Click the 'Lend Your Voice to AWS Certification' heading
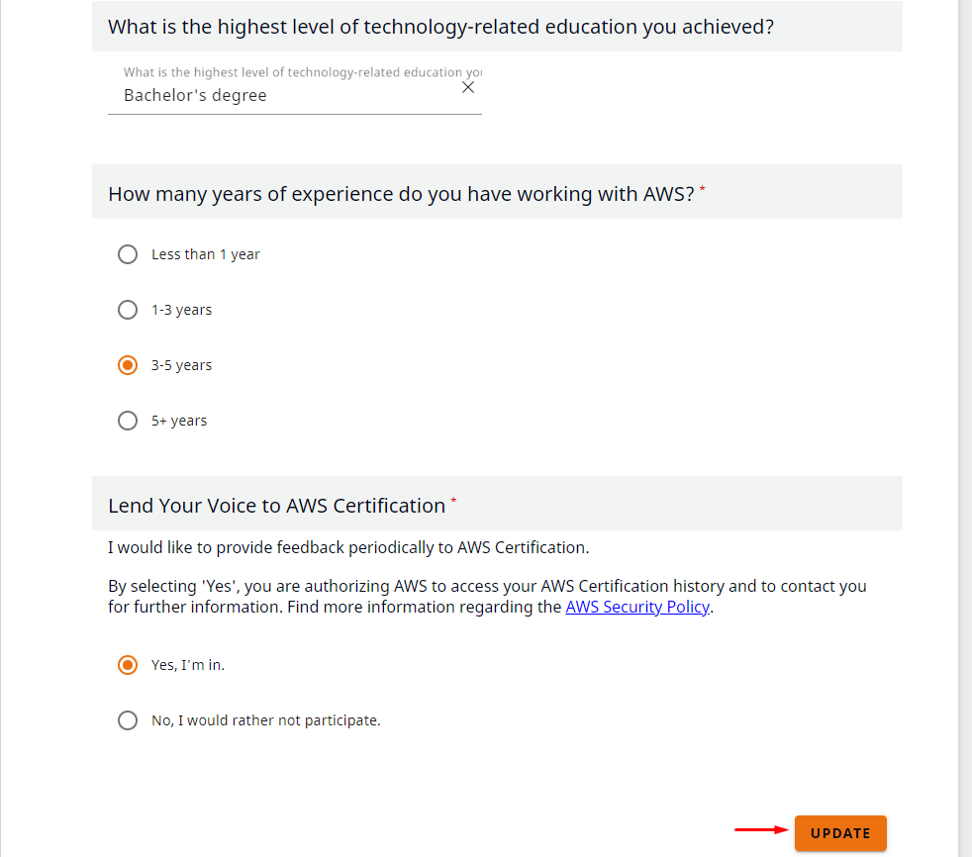972x857 pixels. coord(276,506)
